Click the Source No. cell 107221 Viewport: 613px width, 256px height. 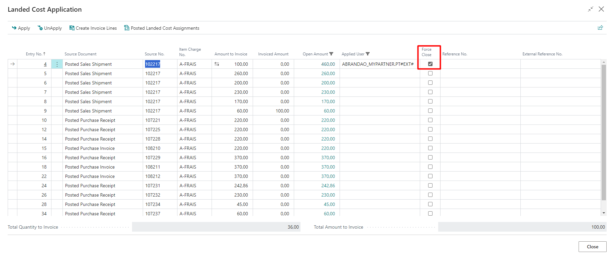click(x=153, y=120)
